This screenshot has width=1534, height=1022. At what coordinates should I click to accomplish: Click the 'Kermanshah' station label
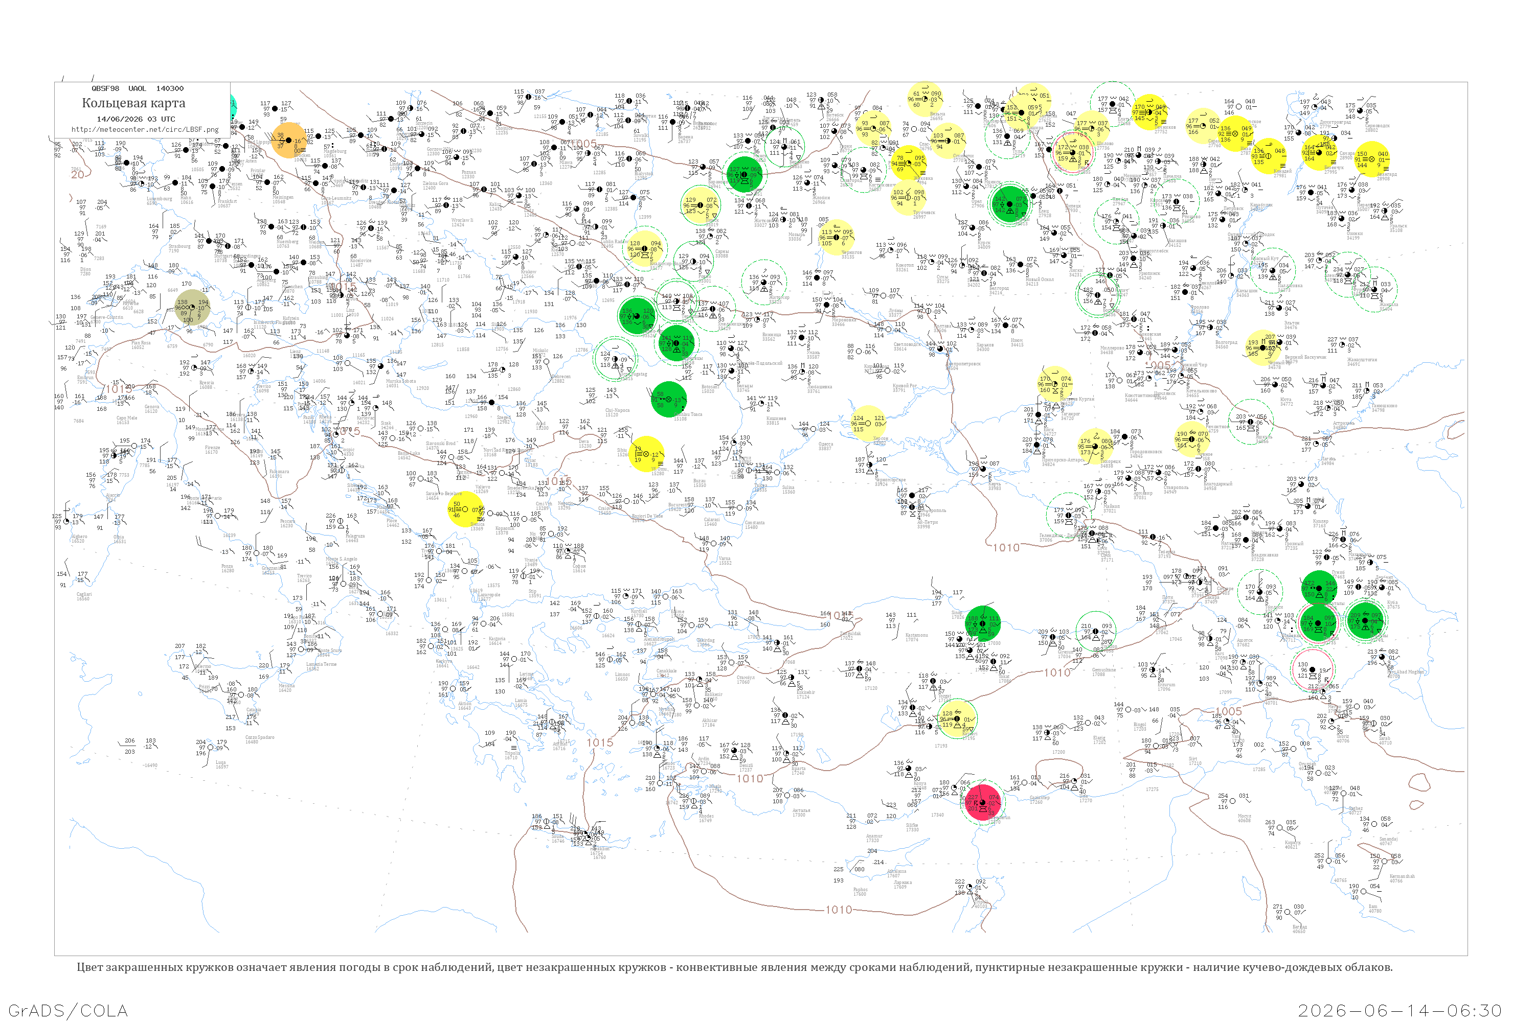pos(1402,876)
